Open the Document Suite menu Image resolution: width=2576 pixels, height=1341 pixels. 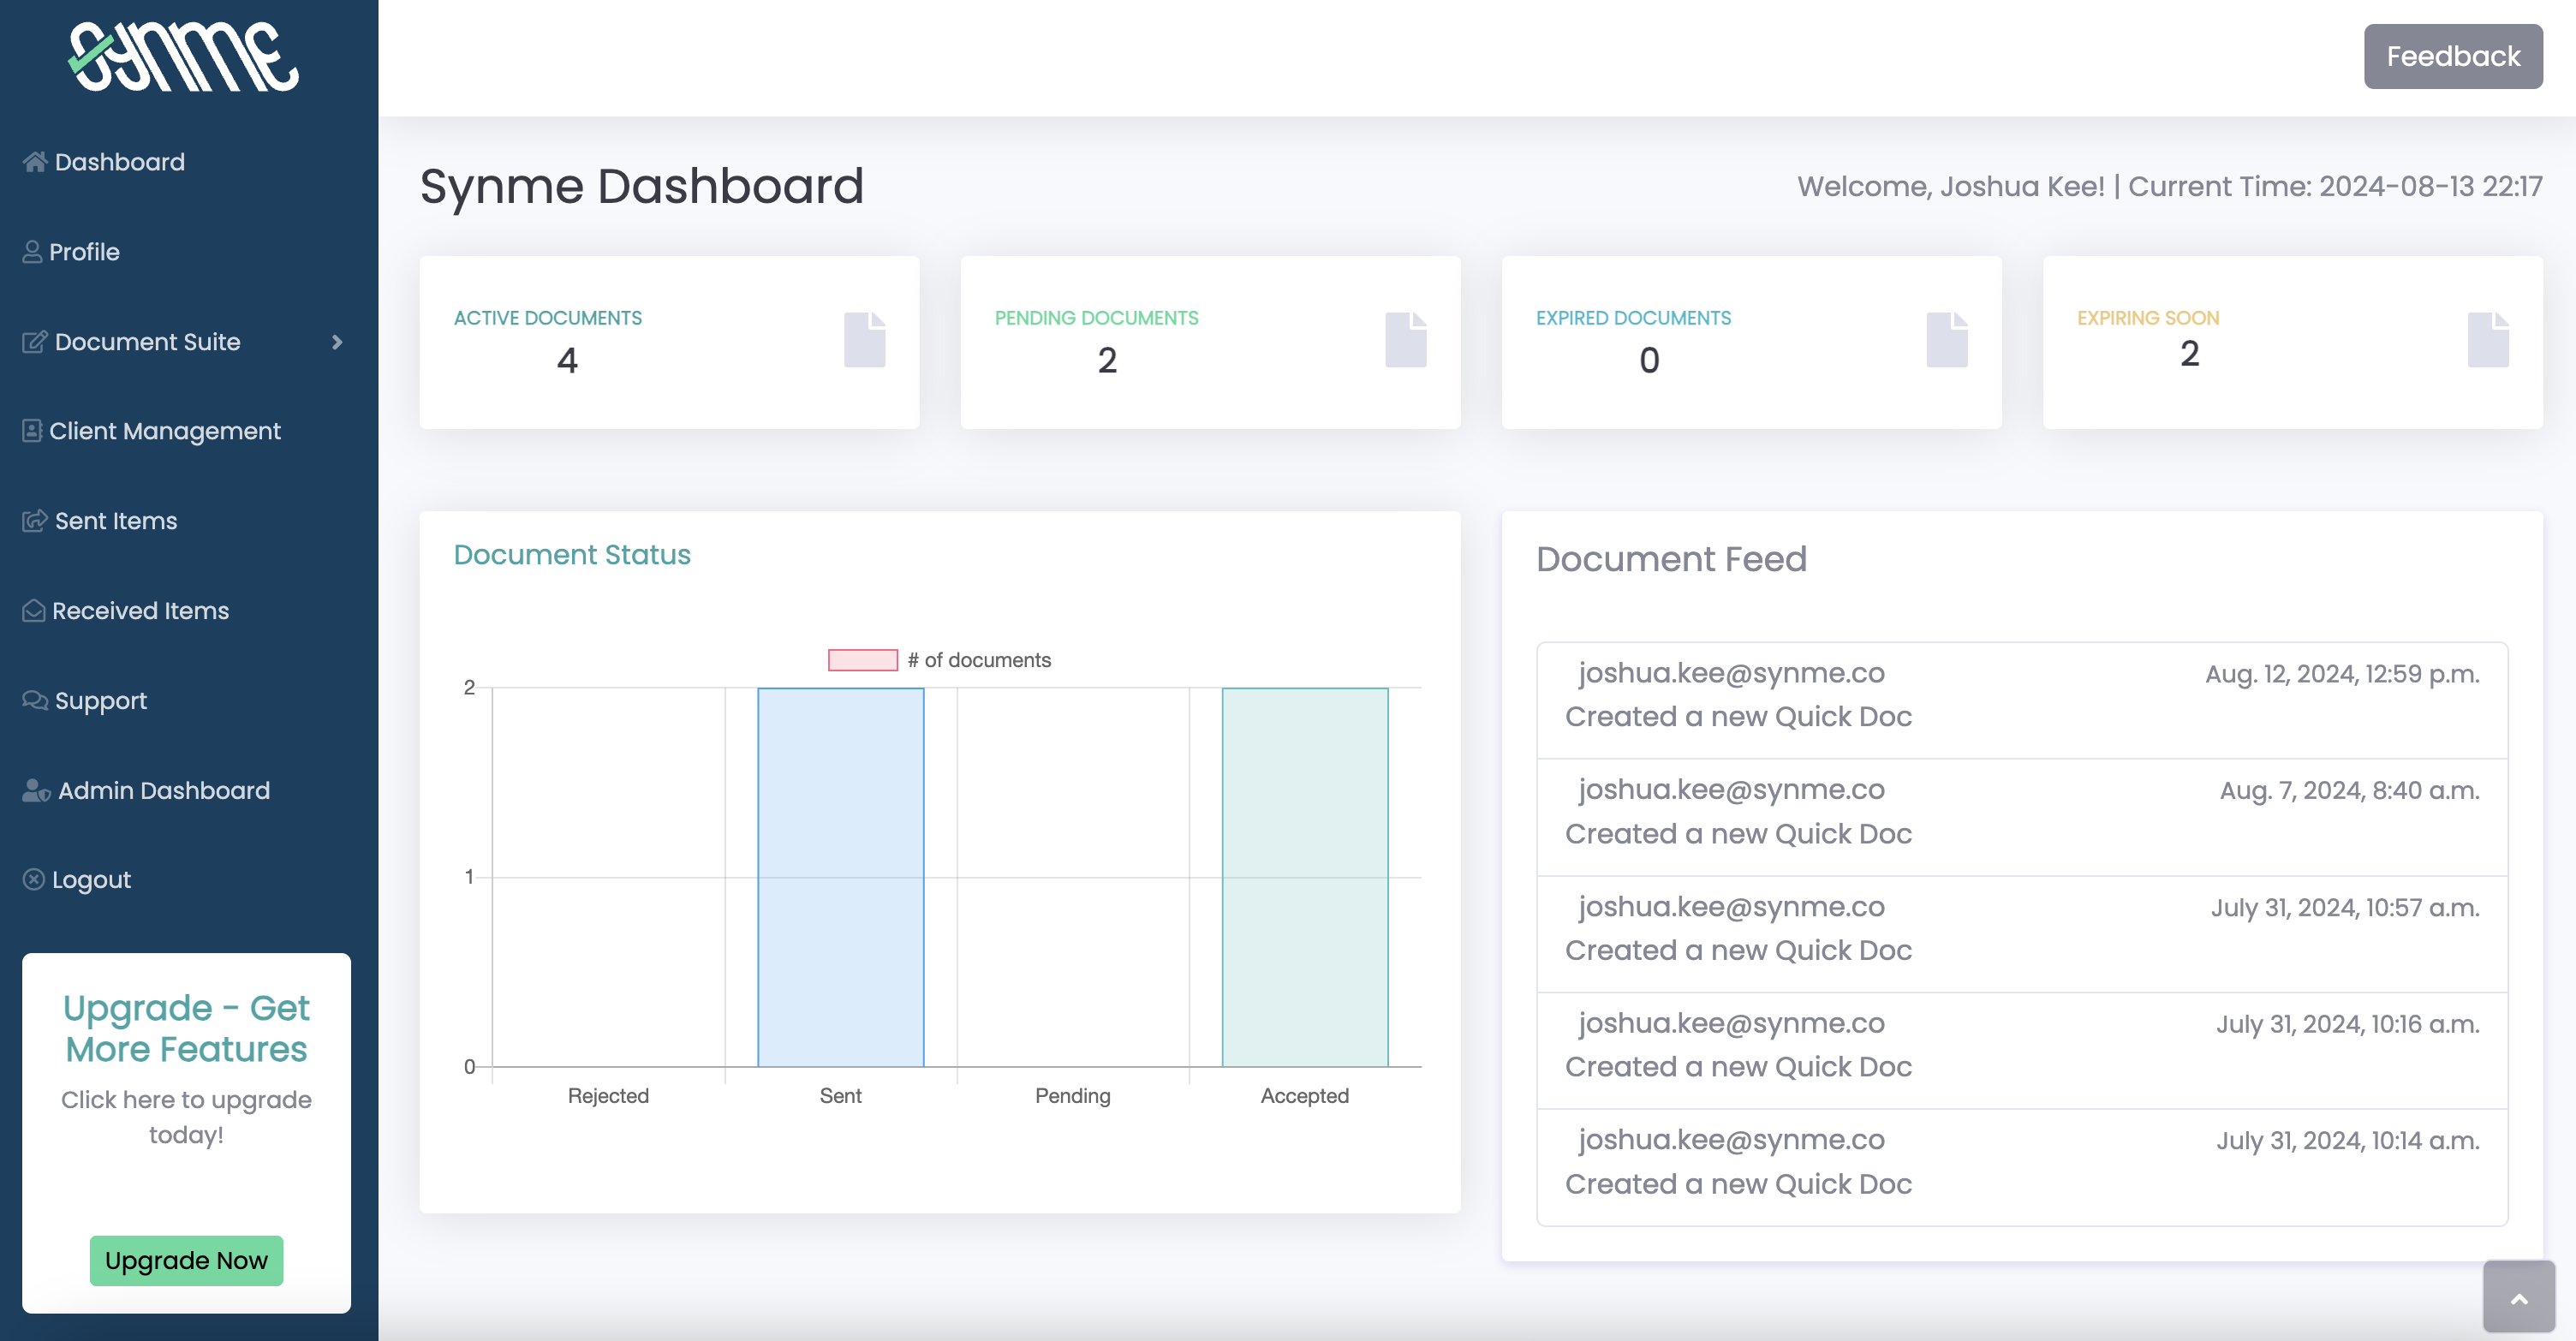[x=148, y=342]
